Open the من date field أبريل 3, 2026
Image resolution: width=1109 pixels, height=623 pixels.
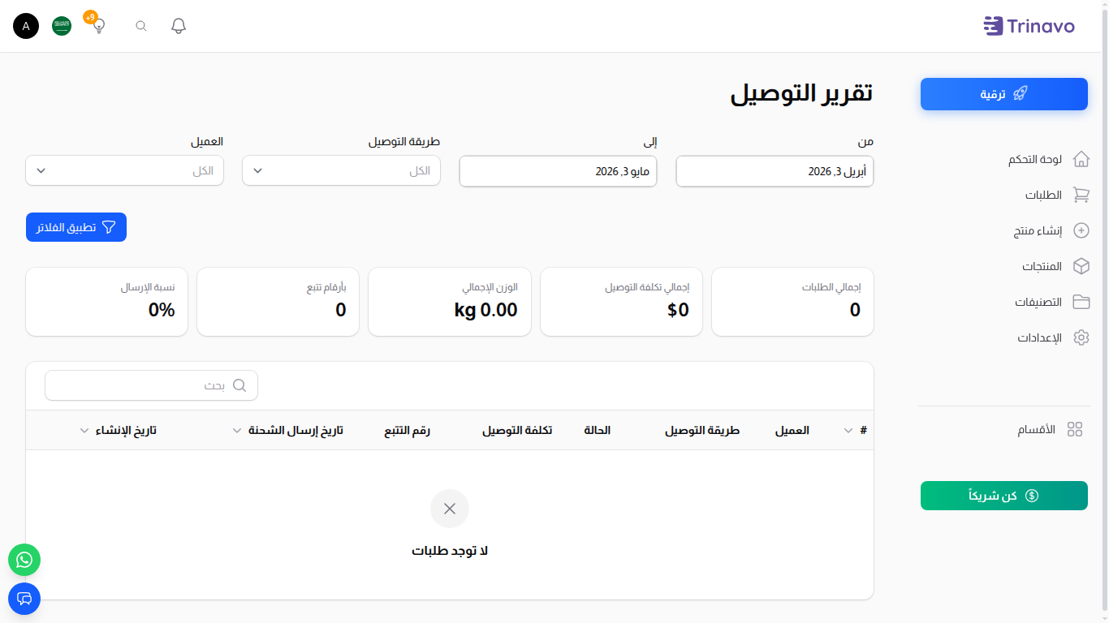coord(775,171)
